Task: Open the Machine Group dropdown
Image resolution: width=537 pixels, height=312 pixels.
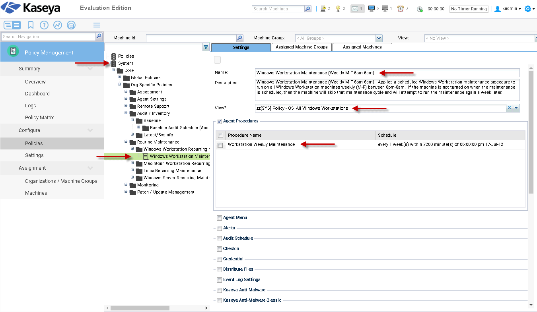Action: [x=379, y=38]
